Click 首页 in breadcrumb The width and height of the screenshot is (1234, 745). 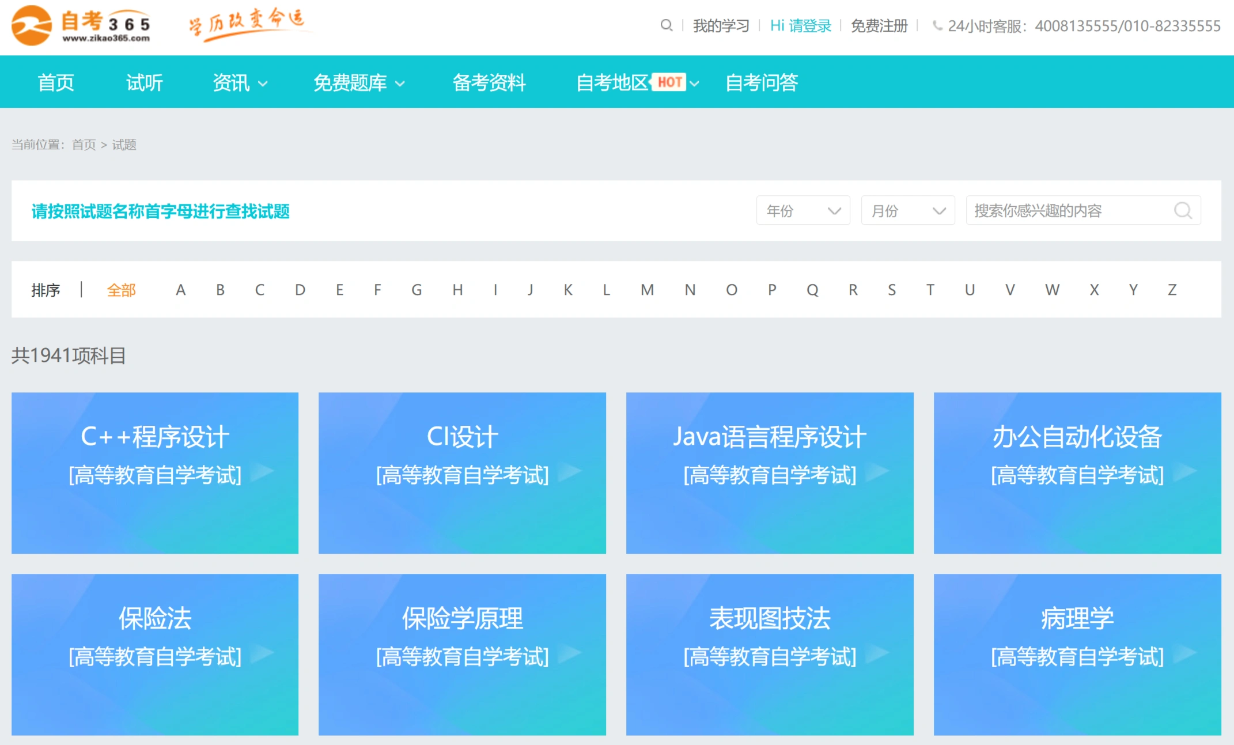coord(84,145)
